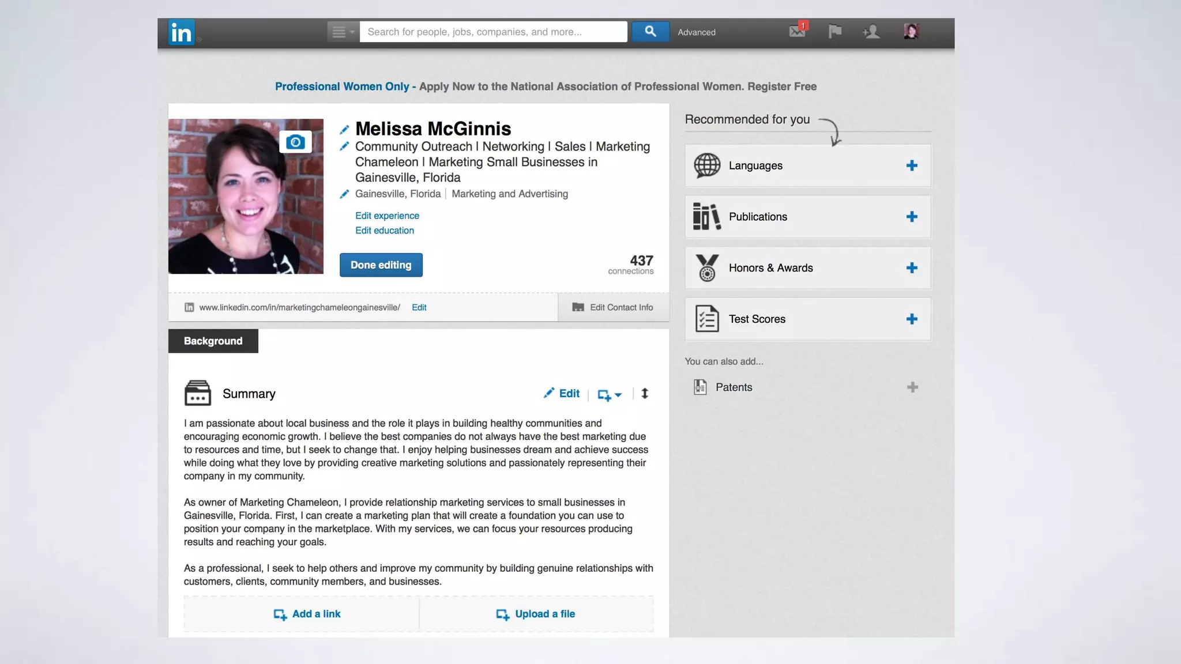Add Patents section with gray plus
1181x664 pixels.
pyautogui.click(x=912, y=387)
